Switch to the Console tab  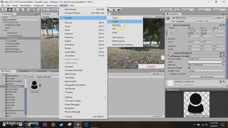tap(23, 71)
